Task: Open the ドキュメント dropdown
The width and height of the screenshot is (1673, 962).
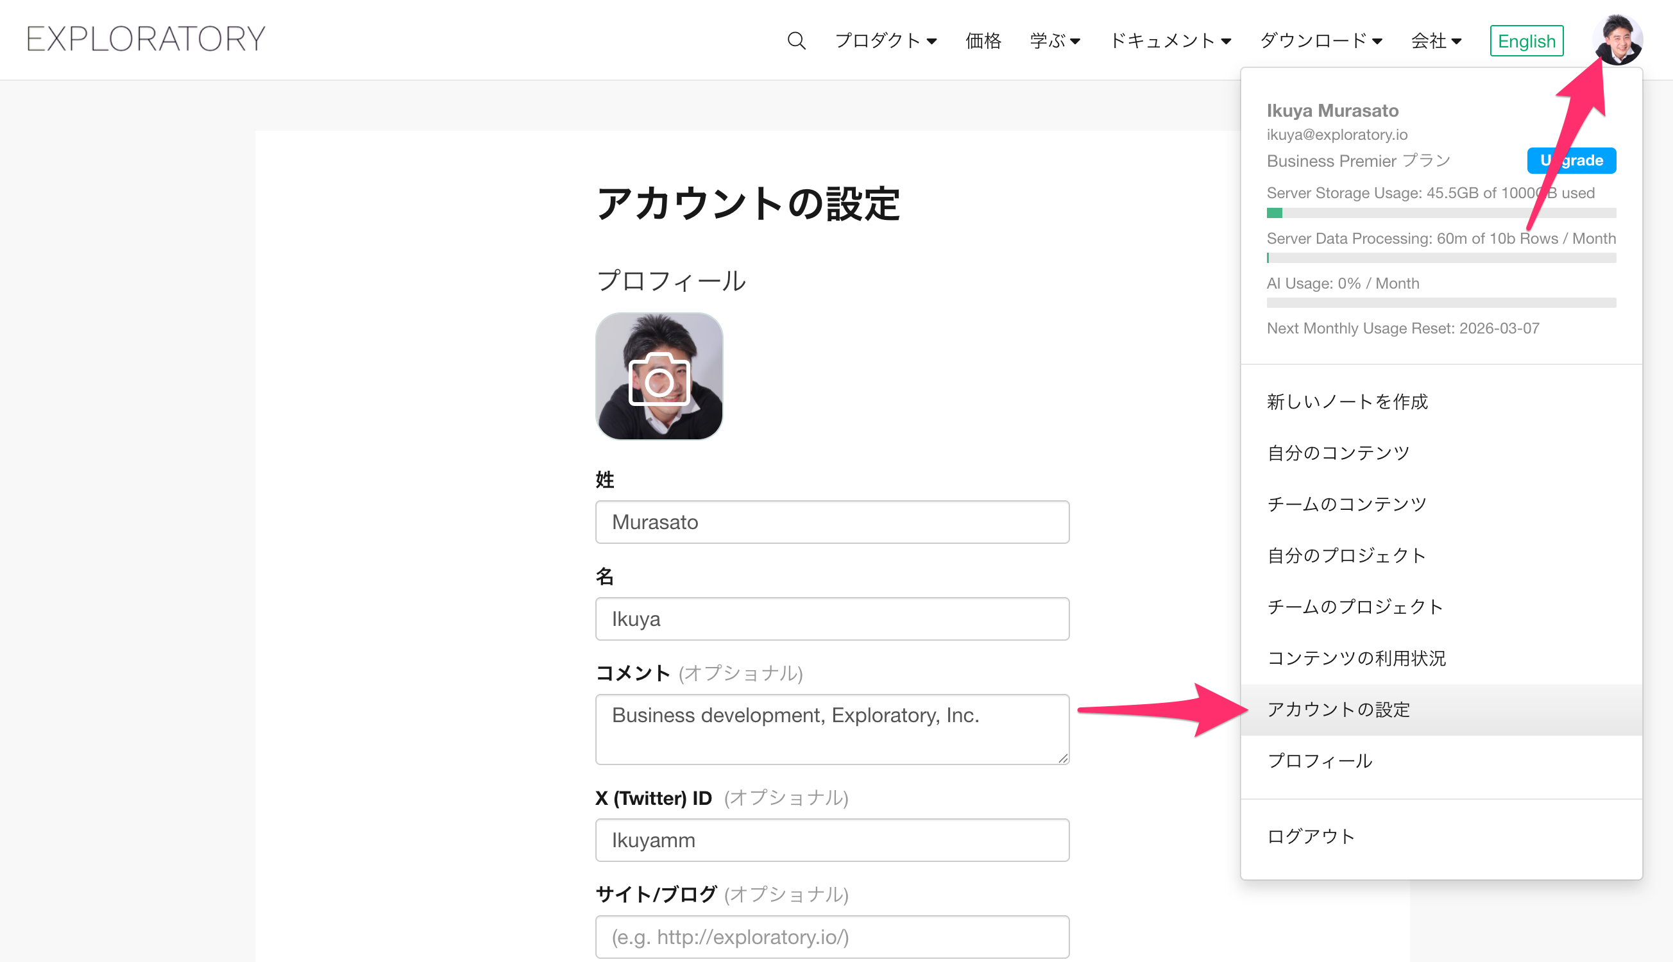Action: click(1169, 41)
